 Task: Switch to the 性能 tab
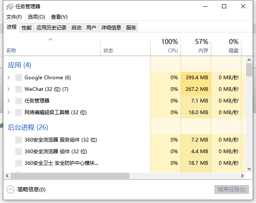click(x=27, y=28)
